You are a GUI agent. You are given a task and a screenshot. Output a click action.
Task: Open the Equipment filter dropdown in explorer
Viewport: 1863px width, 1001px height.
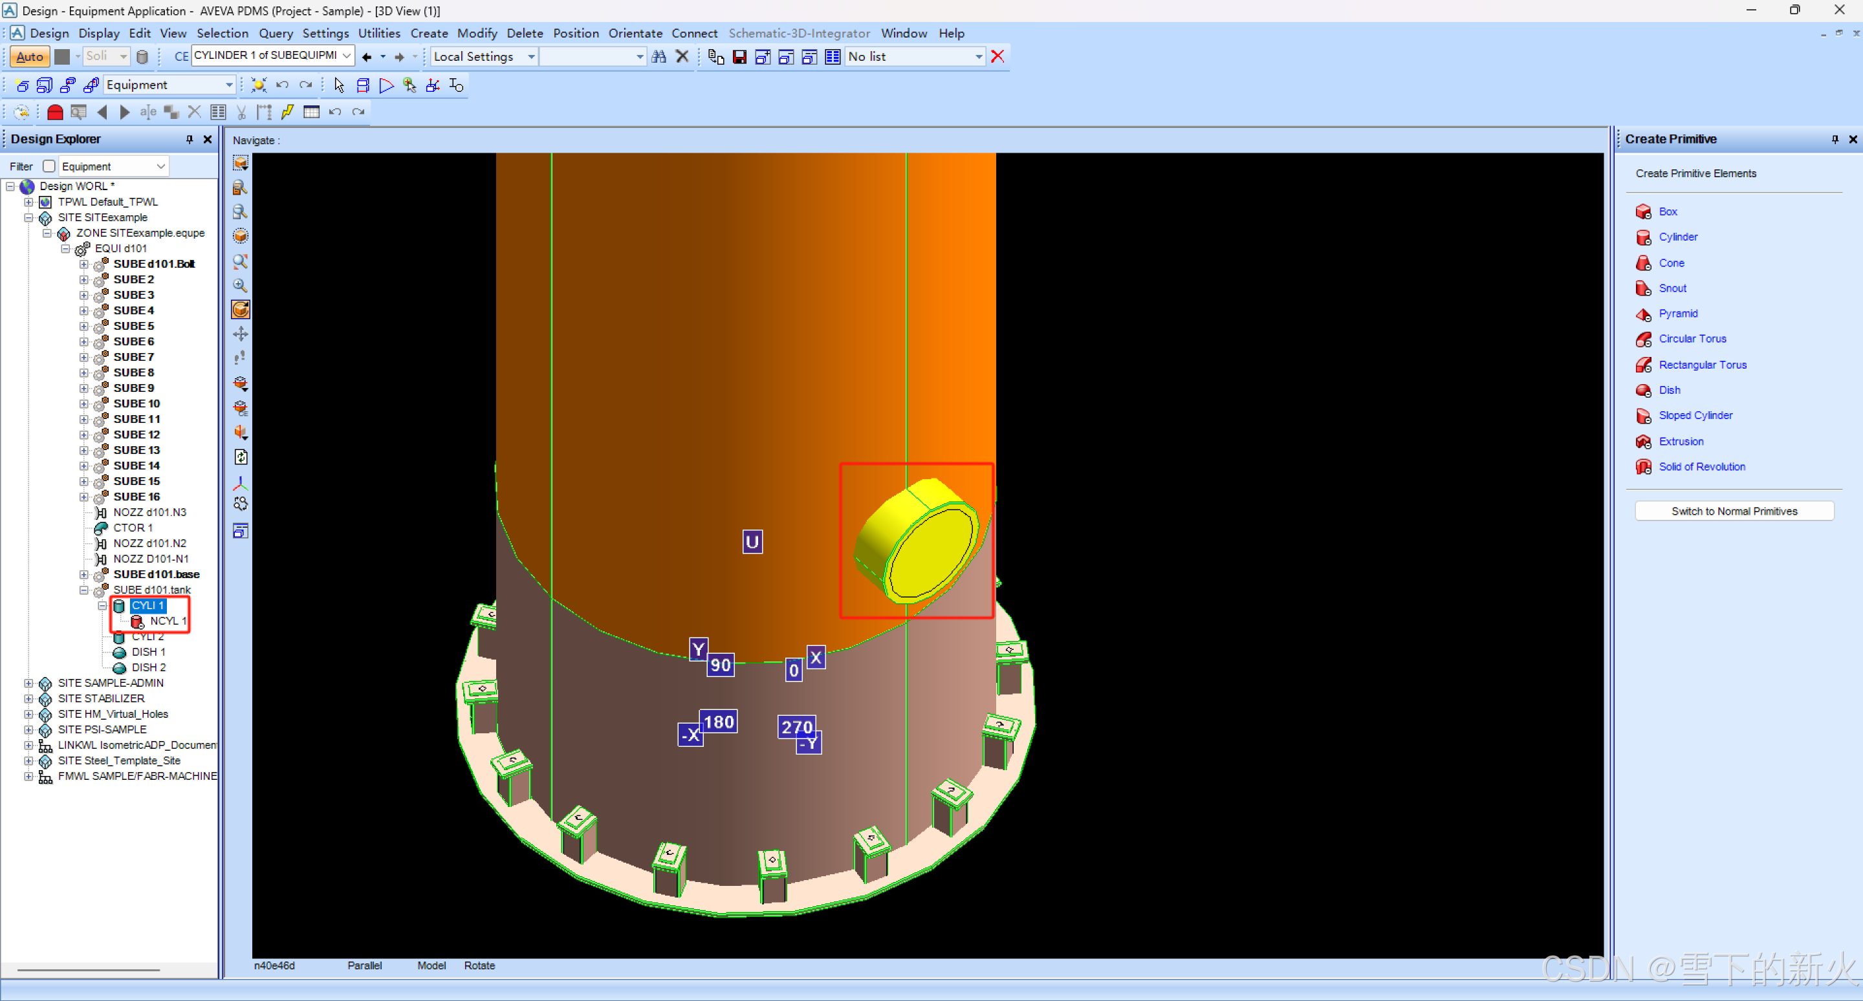click(160, 166)
